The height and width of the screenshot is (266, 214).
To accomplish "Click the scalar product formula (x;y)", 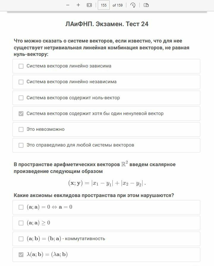I will 107,183.
